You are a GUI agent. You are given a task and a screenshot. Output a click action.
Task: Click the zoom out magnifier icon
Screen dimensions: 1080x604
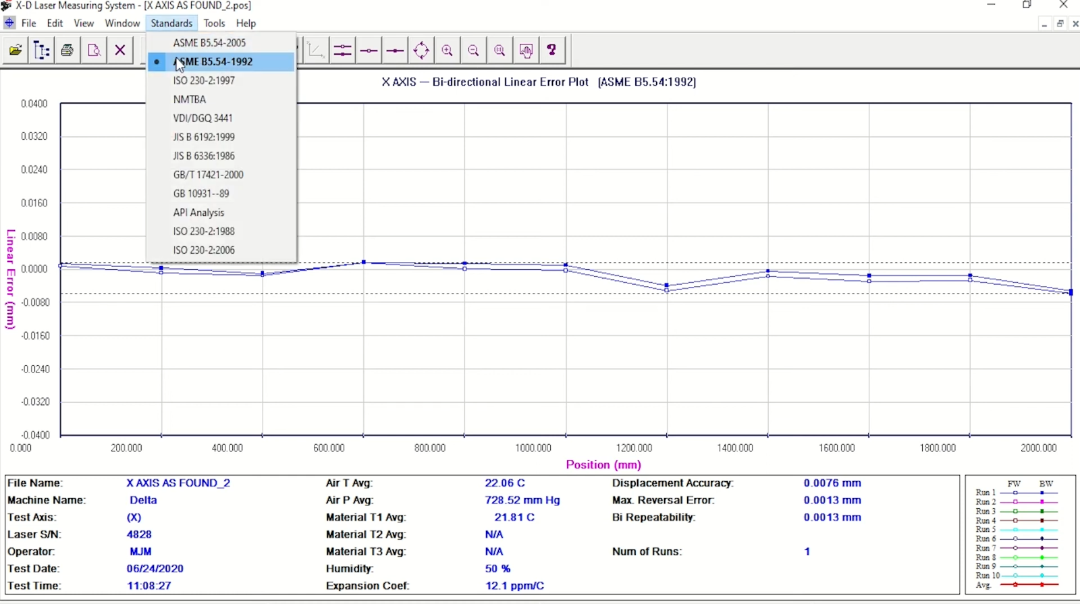coord(474,50)
